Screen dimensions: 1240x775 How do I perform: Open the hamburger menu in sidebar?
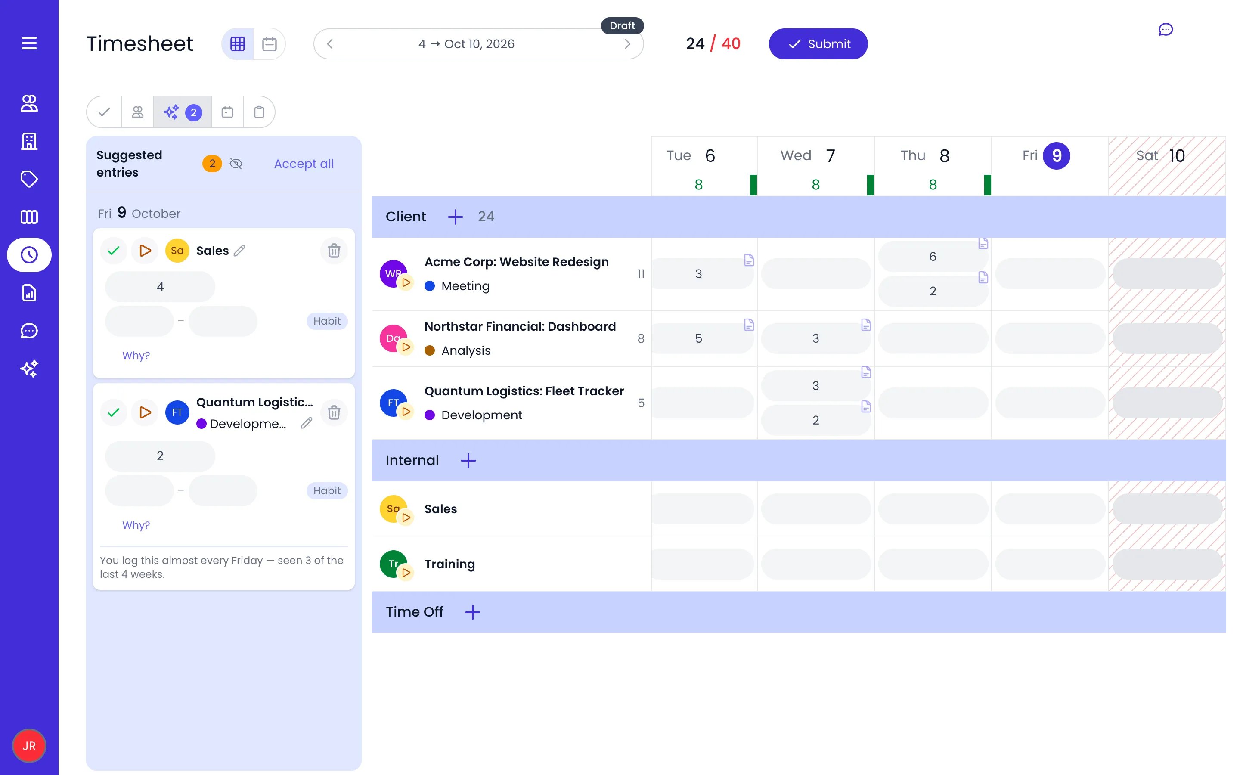[29, 43]
